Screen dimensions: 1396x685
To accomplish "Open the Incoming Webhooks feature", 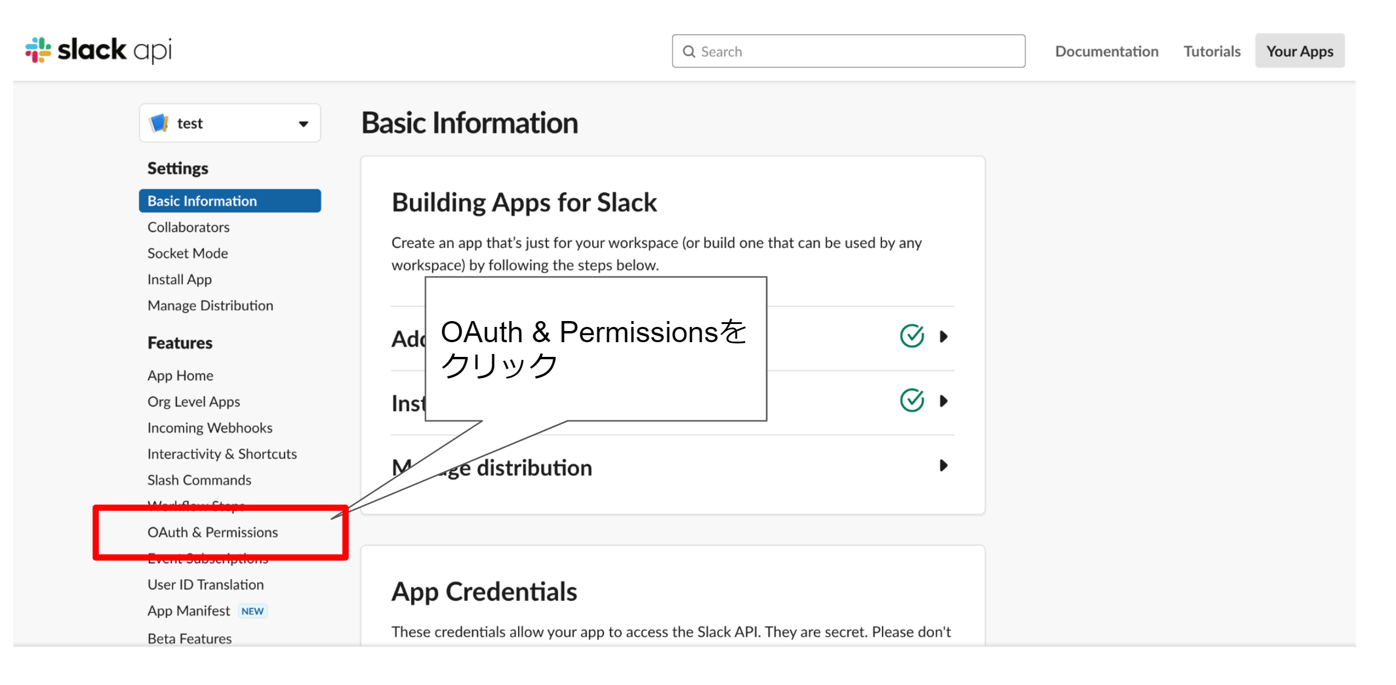I will [x=209, y=427].
